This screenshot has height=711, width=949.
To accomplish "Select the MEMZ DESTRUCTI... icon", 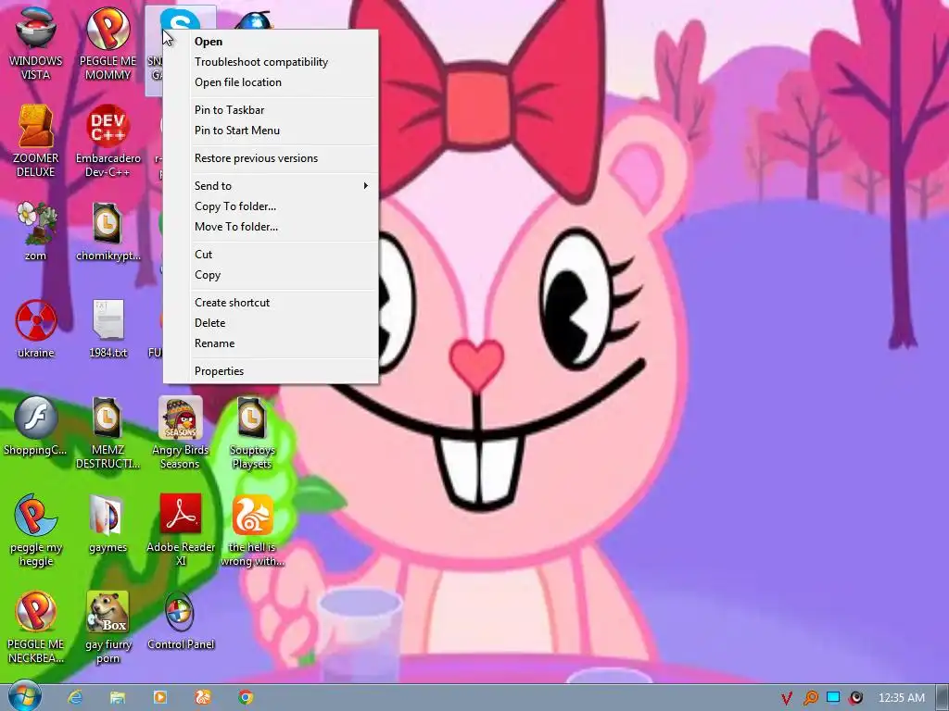I will 108,432.
